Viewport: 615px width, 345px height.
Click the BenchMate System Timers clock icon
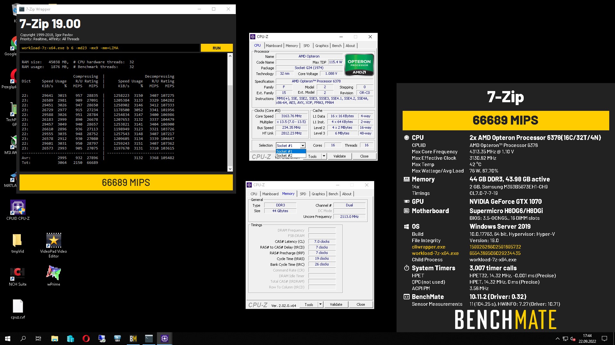tap(406, 268)
